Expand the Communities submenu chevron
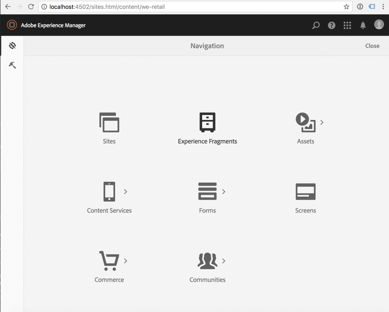Screen dimensions: 389x312 point(224,261)
